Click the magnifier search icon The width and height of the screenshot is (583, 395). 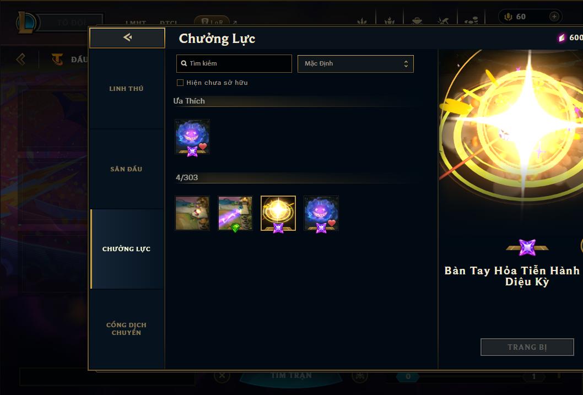click(183, 63)
